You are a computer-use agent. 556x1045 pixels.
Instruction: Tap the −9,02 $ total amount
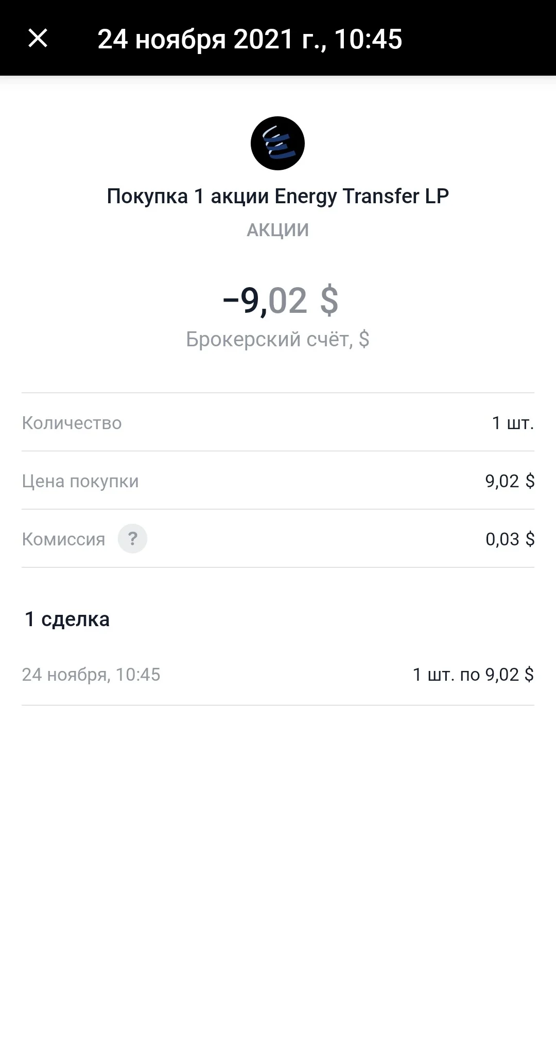point(281,301)
